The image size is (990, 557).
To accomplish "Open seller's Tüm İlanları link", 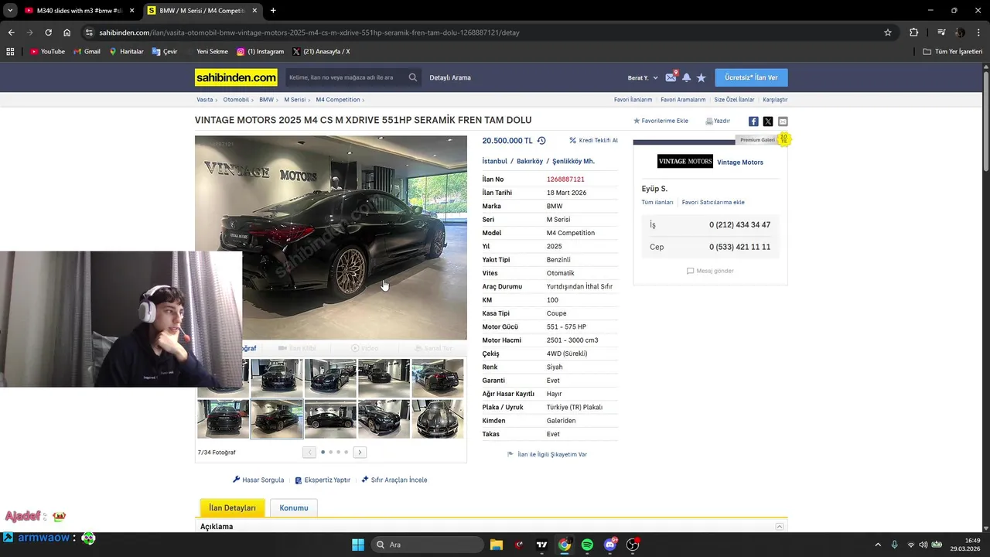I will coord(657,202).
